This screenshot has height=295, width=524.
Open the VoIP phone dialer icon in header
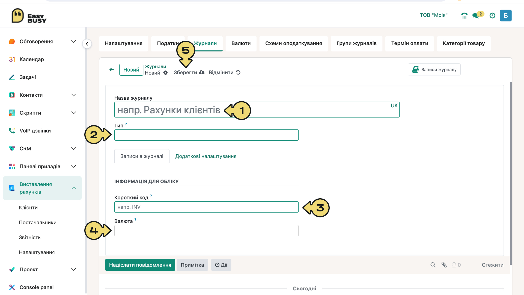point(464,16)
